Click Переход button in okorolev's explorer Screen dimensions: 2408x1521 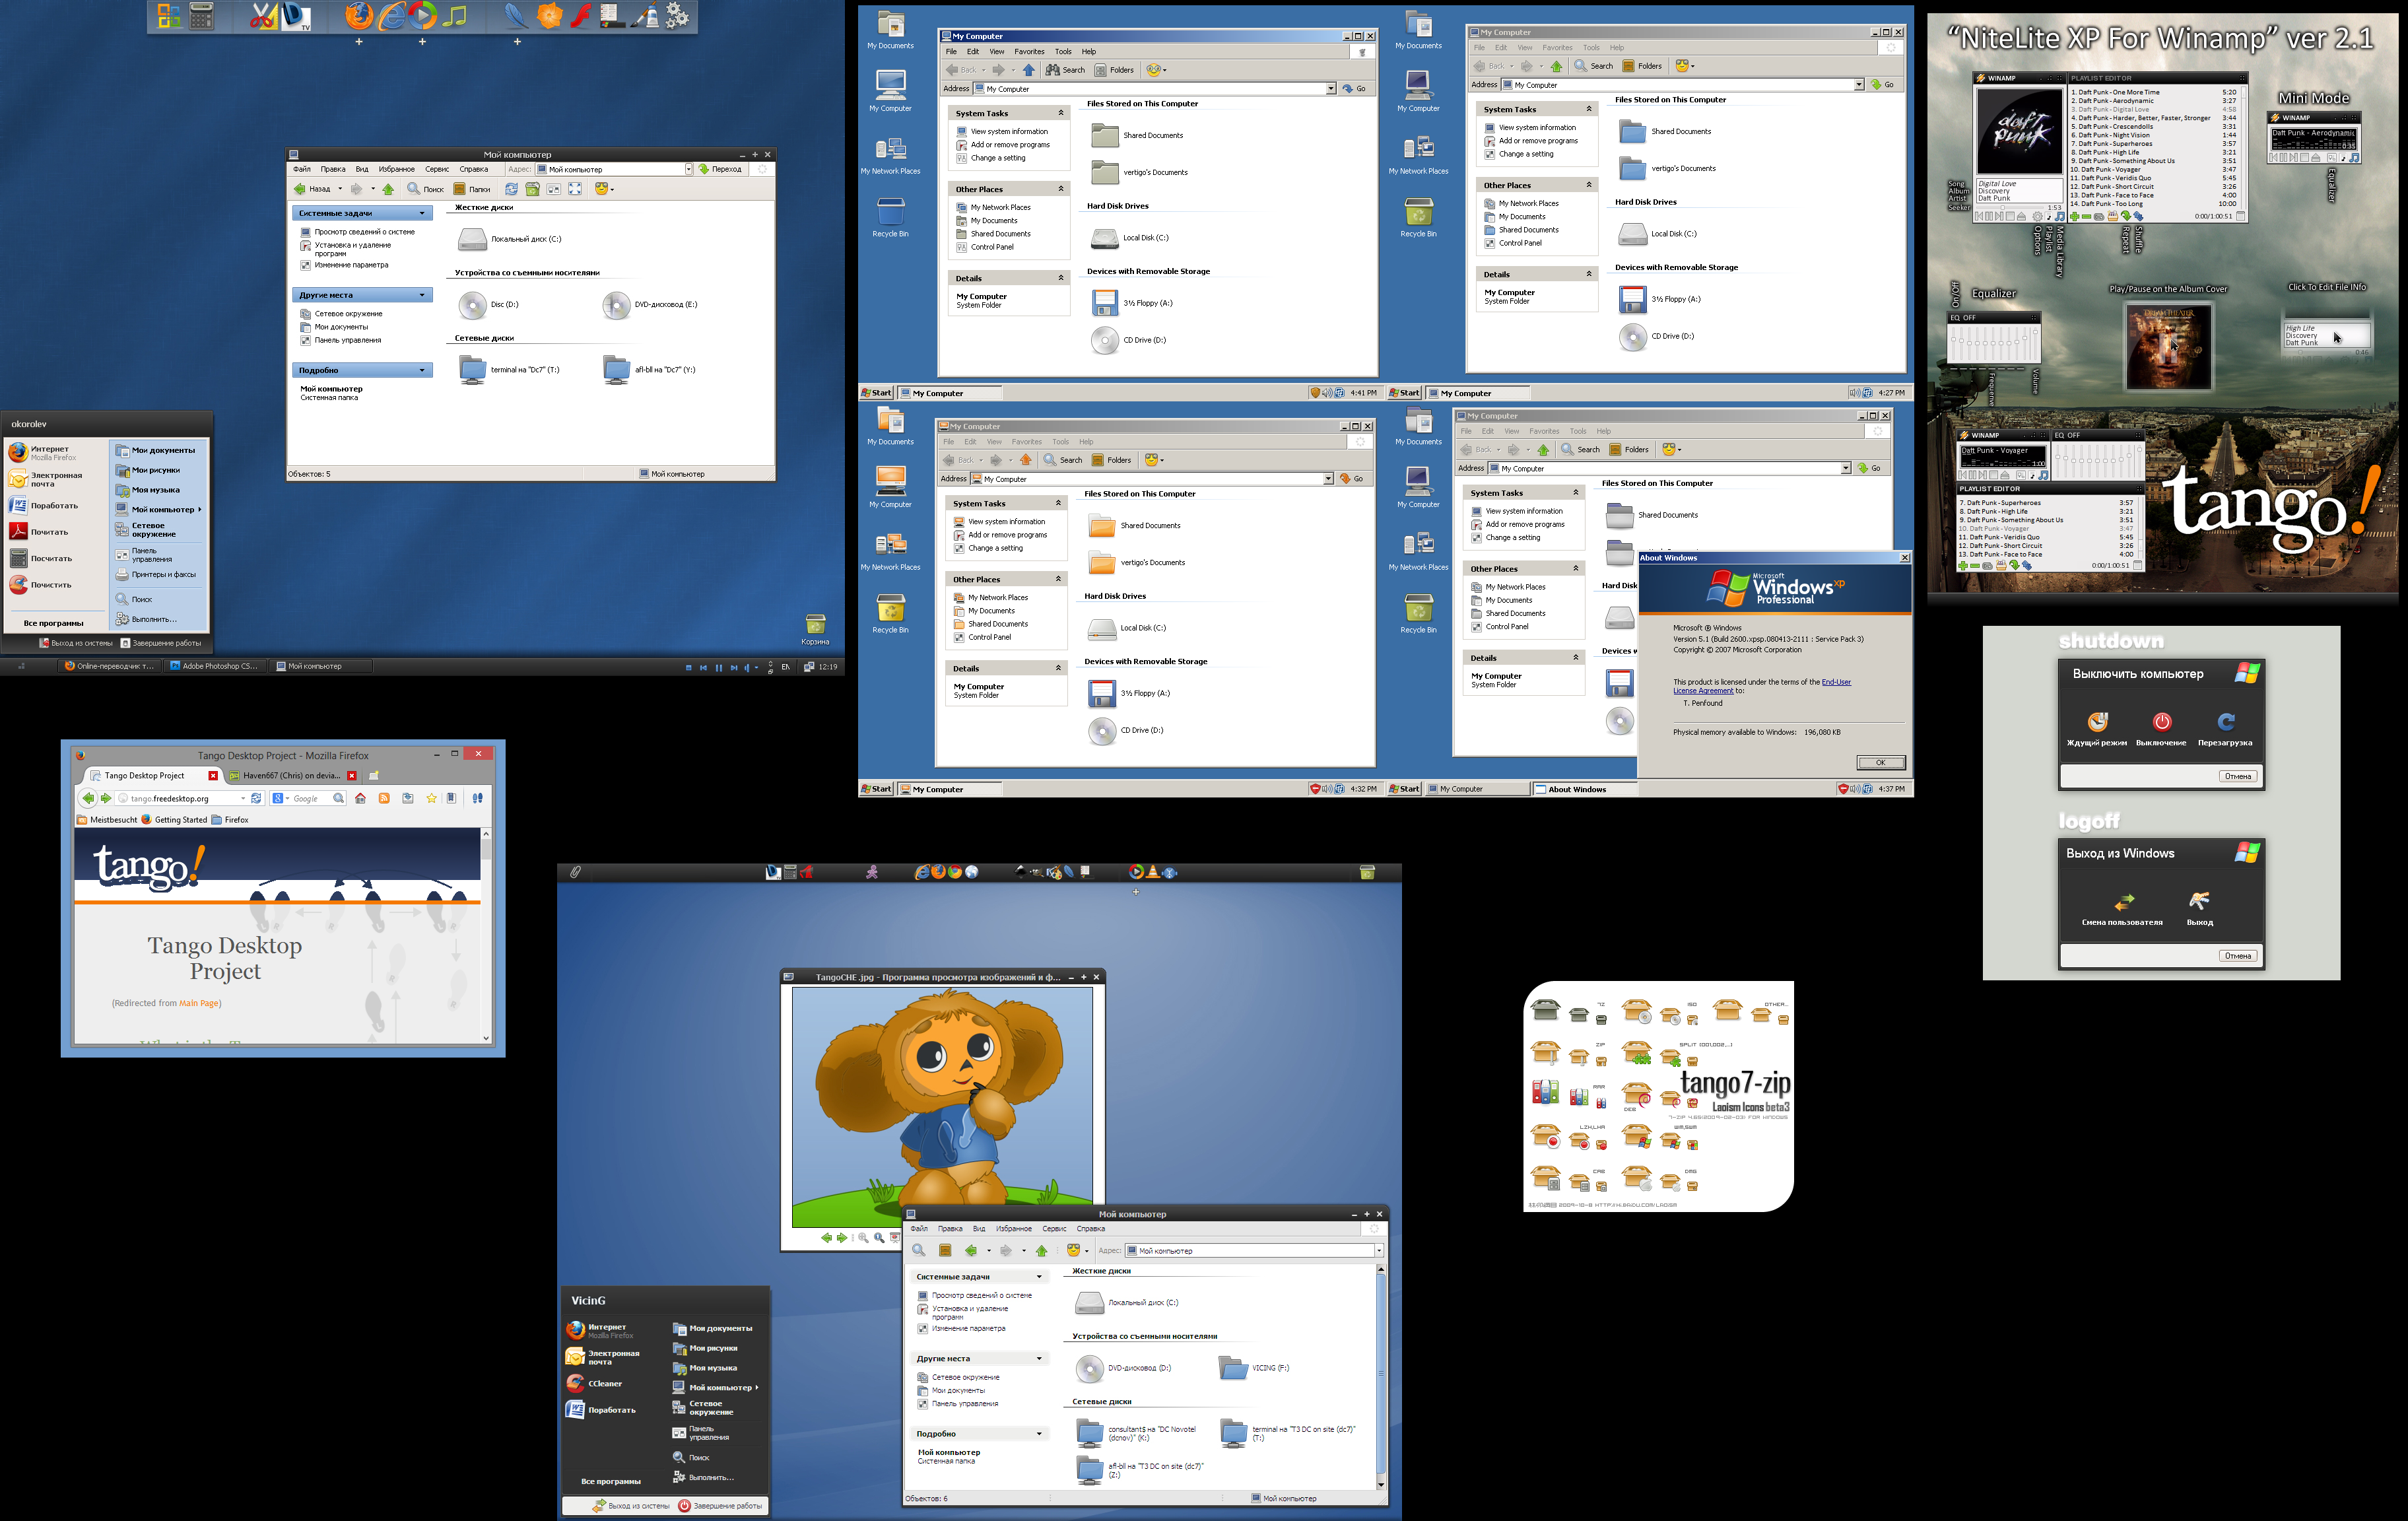tap(720, 169)
